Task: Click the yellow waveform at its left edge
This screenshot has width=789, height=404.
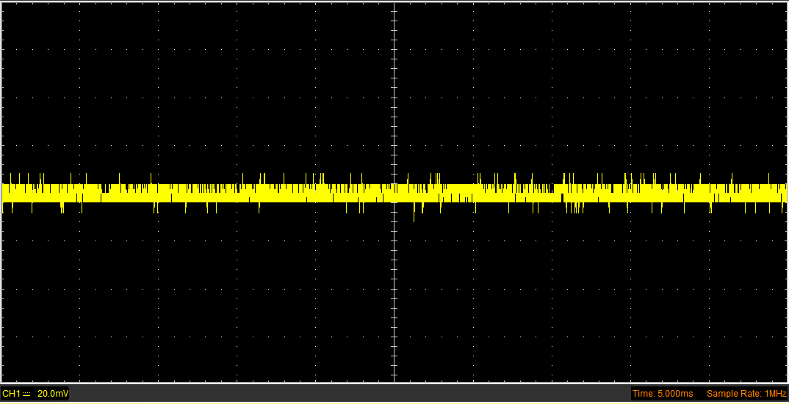Action: pyautogui.click(x=6, y=193)
